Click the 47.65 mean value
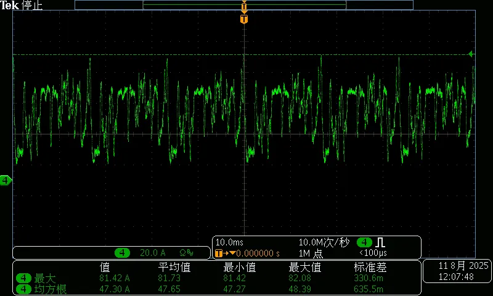This screenshot has width=493, height=296. tap(169, 289)
